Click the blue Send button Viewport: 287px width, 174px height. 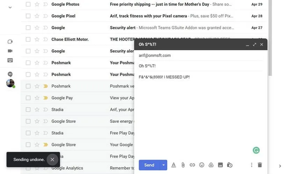(x=149, y=165)
